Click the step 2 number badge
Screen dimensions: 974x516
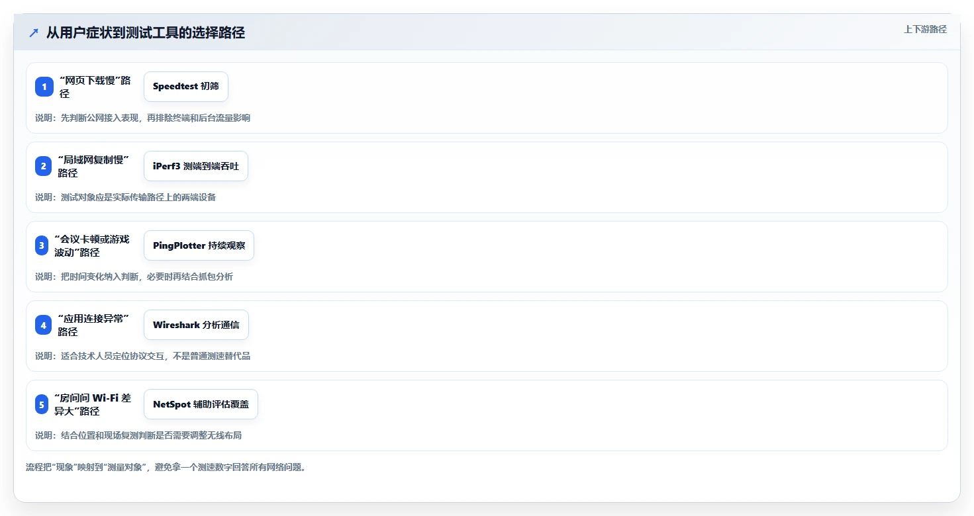point(44,166)
